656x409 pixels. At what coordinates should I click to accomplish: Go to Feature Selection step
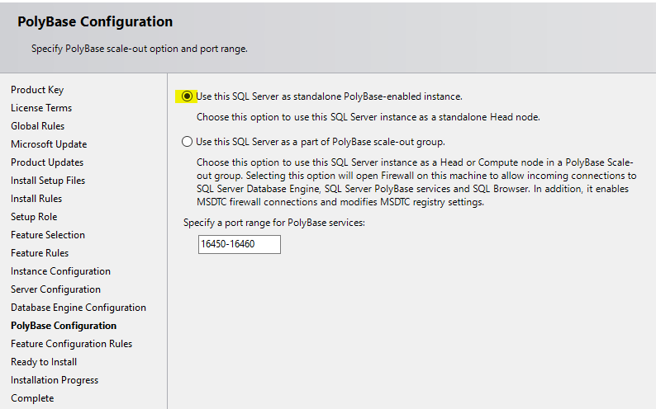click(x=48, y=235)
